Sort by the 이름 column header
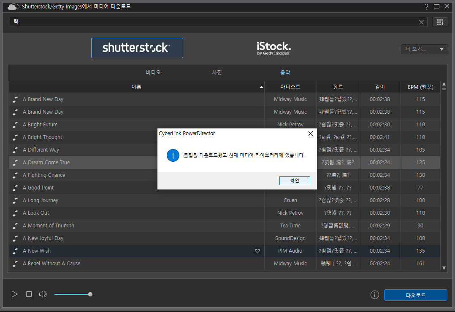This screenshot has height=312, width=455. 136,87
